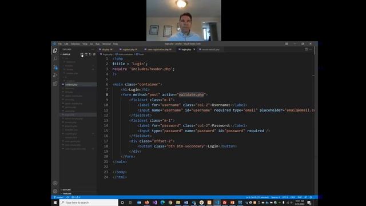Open FileZilla from the taskbar
Viewport: 366px width, 206px height.
225,203
